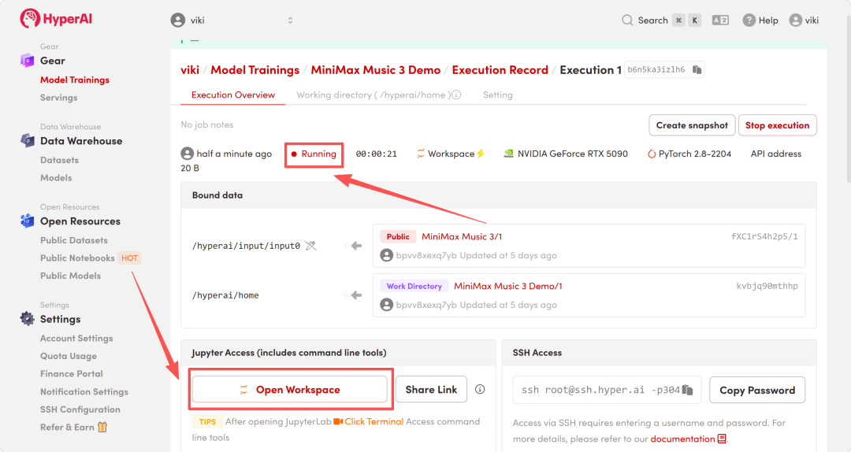
Task: Switch to the Setting tab
Action: [x=498, y=95]
